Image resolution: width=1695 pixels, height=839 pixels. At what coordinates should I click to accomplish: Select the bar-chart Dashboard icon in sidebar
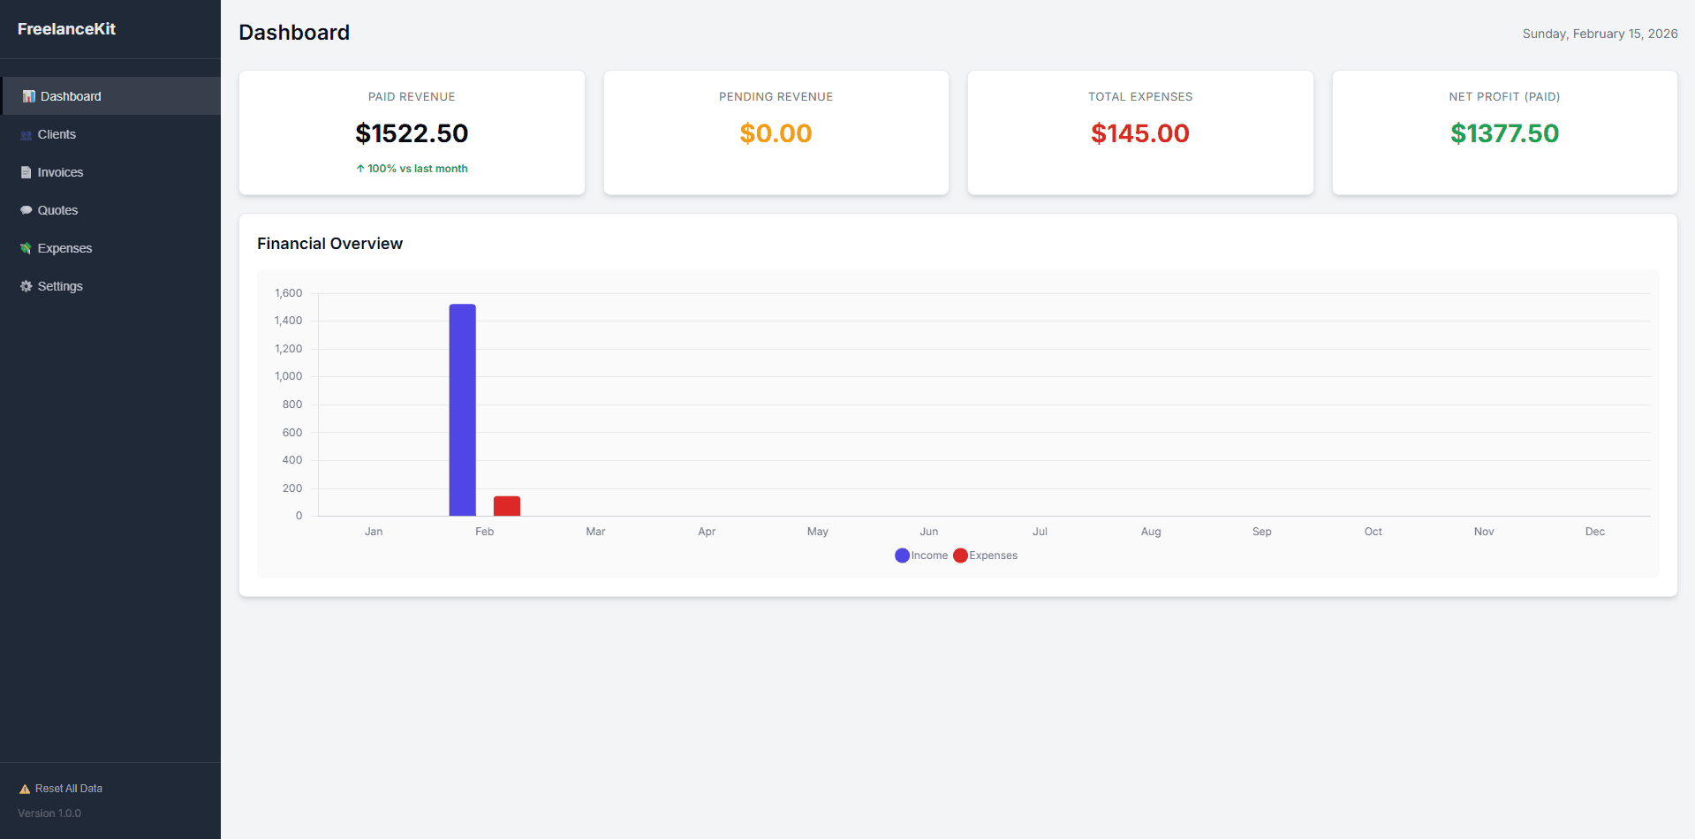coord(26,95)
